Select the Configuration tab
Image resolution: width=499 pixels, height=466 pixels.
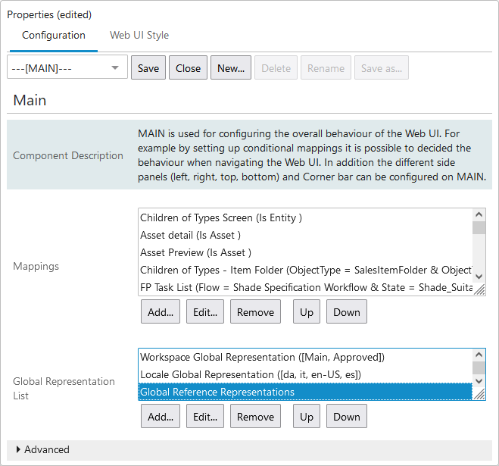(x=54, y=35)
